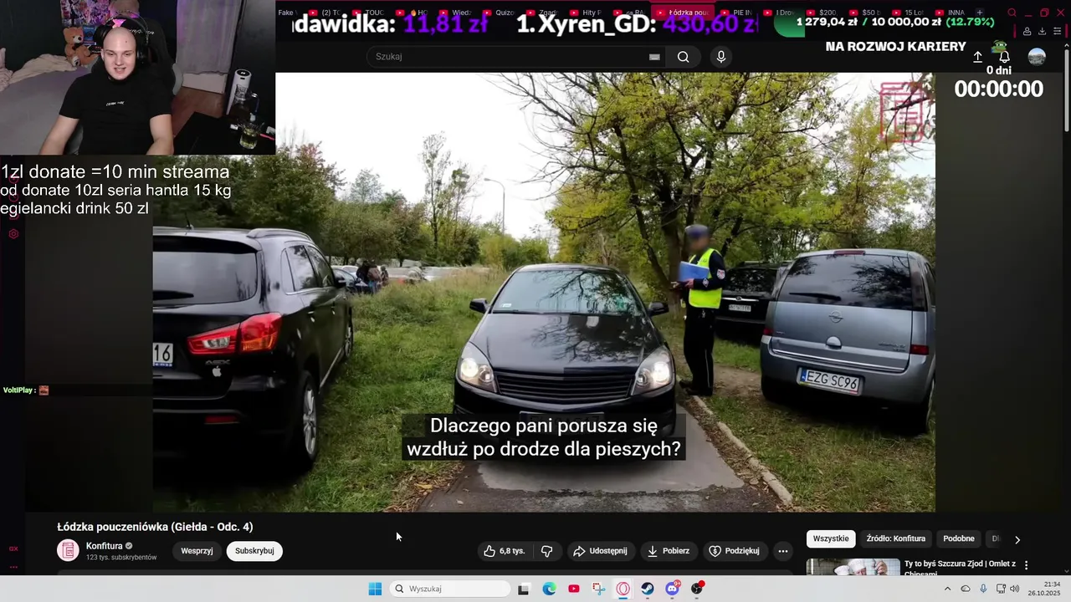Open Task View on the taskbar
The width and height of the screenshot is (1071, 602).
(x=524, y=589)
